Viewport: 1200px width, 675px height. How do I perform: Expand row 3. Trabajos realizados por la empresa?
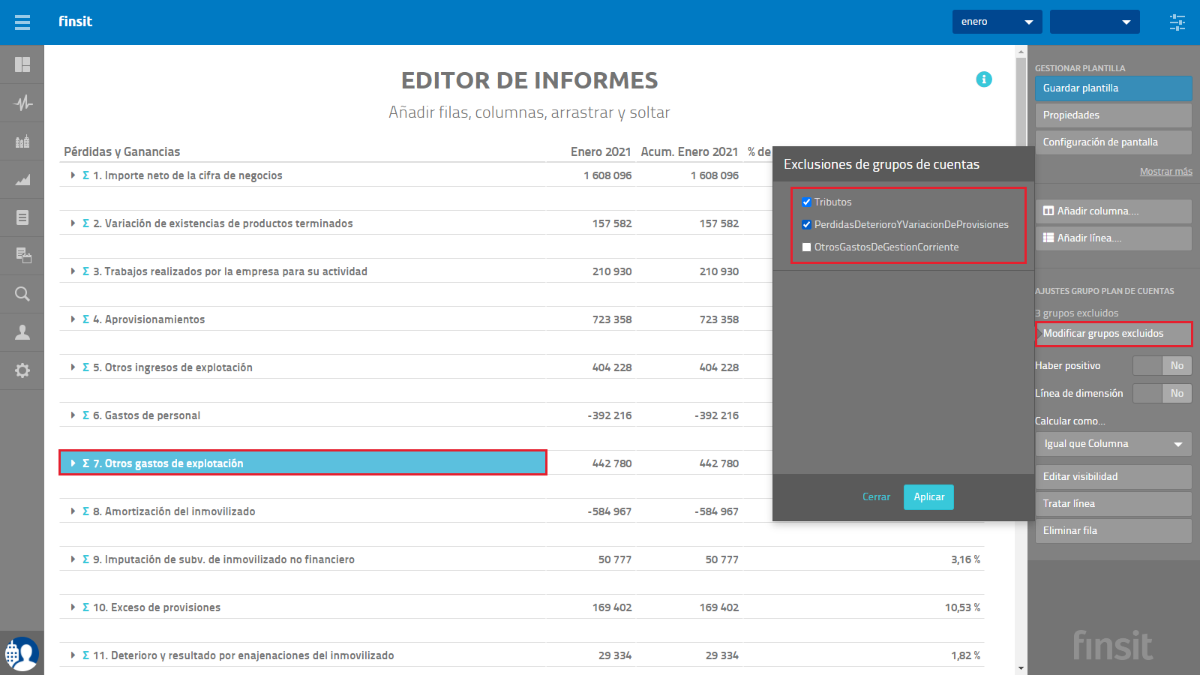[73, 271]
